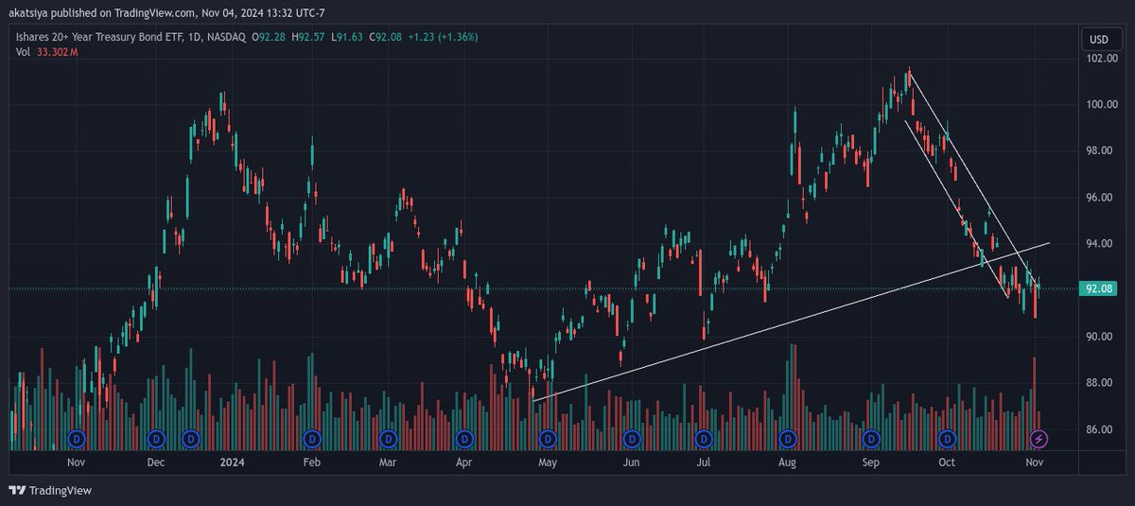Click the close value C92.08
This screenshot has width=1135, height=506.
[384, 37]
